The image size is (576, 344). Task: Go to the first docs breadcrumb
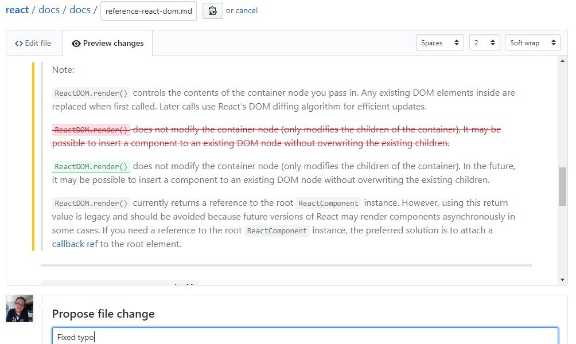(x=49, y=10)
